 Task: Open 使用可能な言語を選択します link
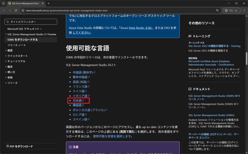click(112, 136)
